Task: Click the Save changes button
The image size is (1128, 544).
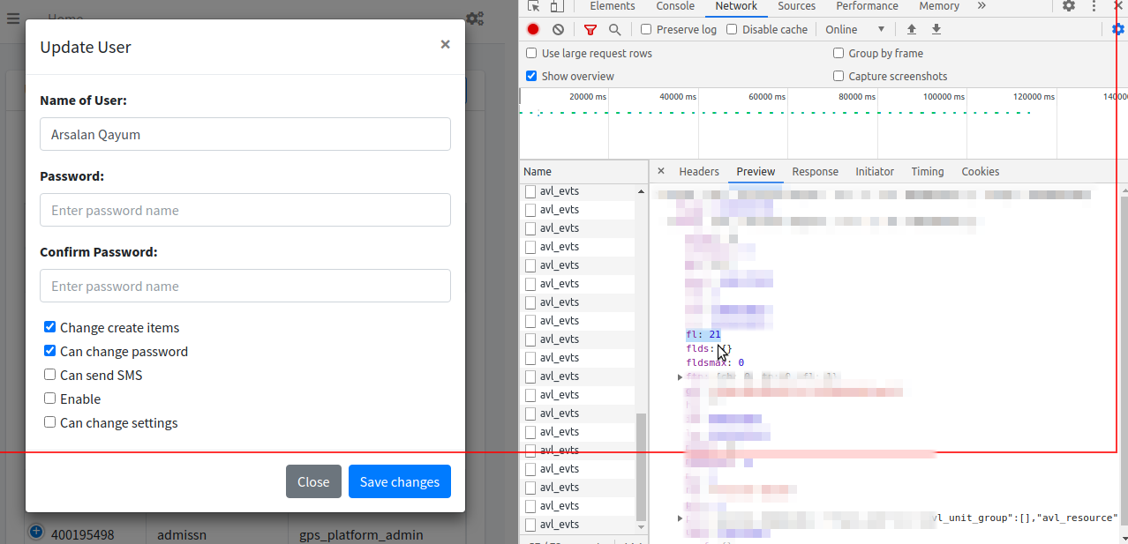Action: click(x=400, y=481)
